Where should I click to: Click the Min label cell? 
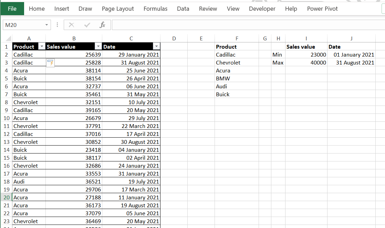click(x=278, y=54)
